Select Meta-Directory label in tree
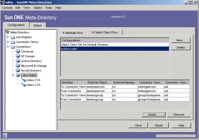 (20, 32)
